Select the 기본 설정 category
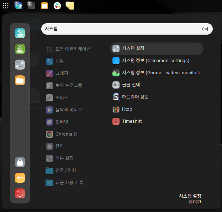 (60, 158)
